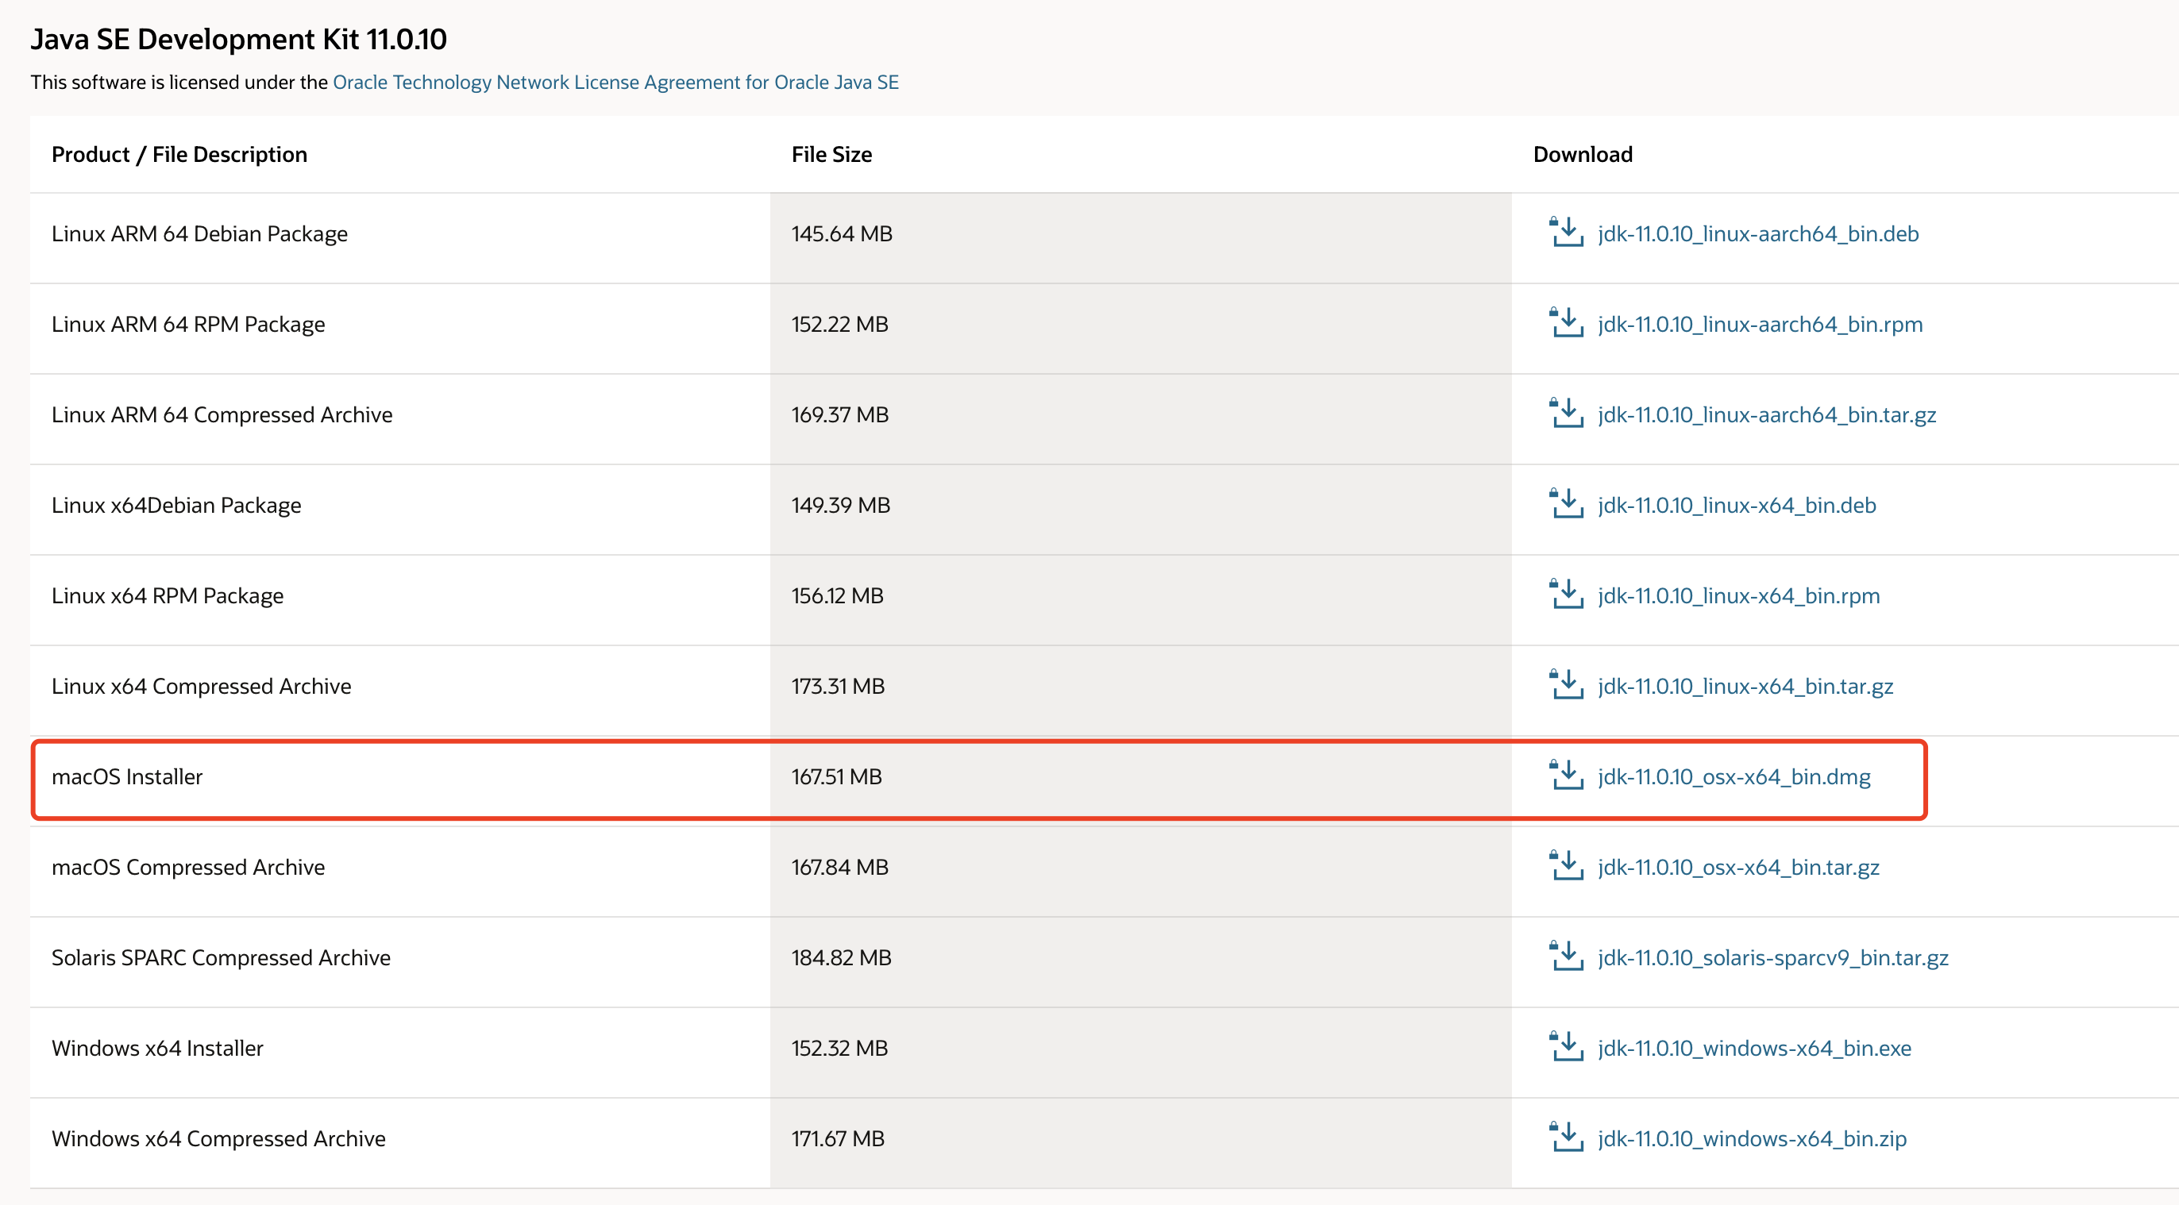Download jdk-11.0.10_osx-x64_bin.dmg file link
The image size is (2179, 1205).
tap(1734, 776)
